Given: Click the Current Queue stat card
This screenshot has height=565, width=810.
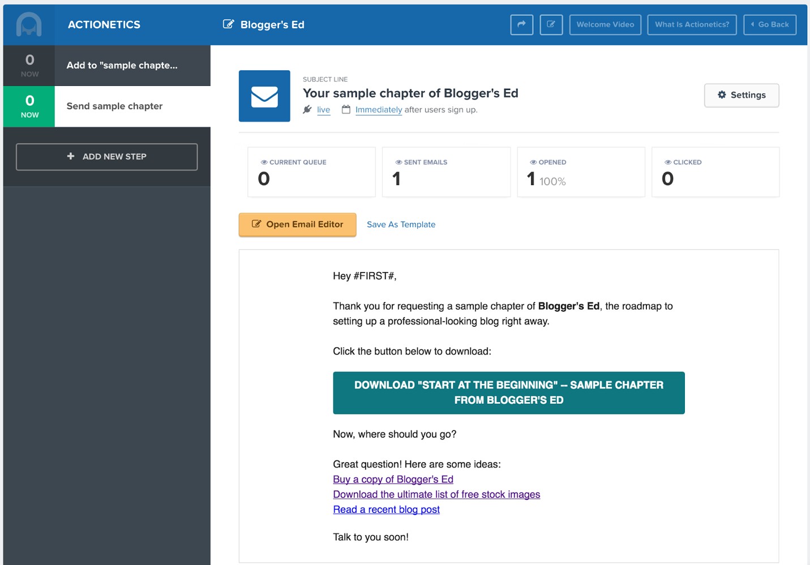Looking at the screenshot, I should click(x=311, y=172).
